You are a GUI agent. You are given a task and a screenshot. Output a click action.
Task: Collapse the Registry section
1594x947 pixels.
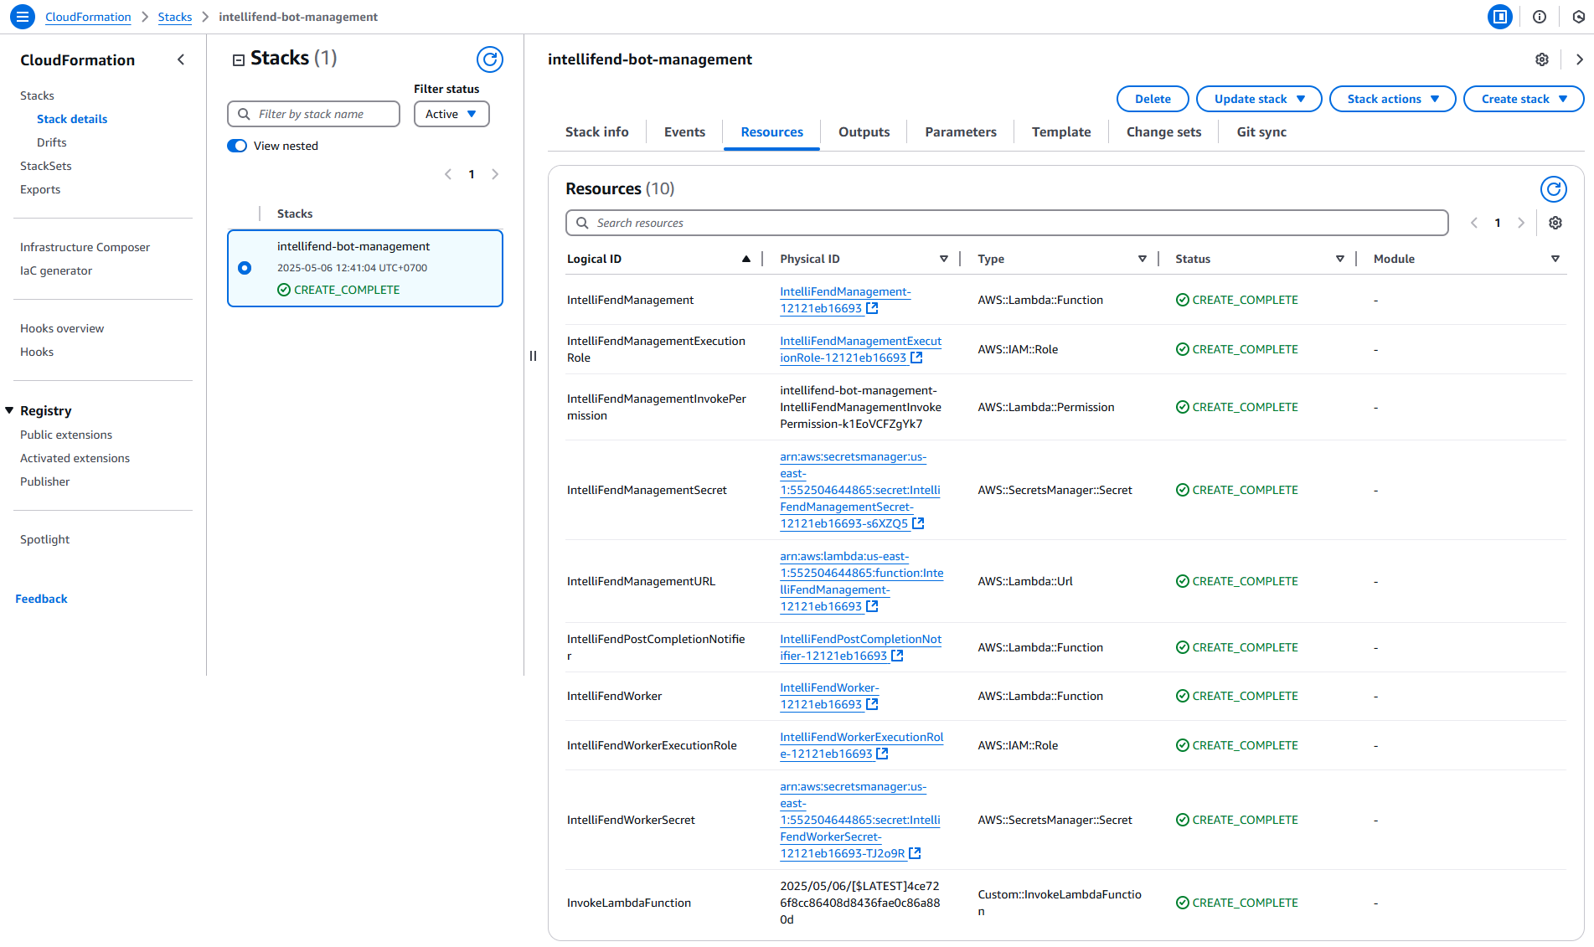(x=10, y=411)
